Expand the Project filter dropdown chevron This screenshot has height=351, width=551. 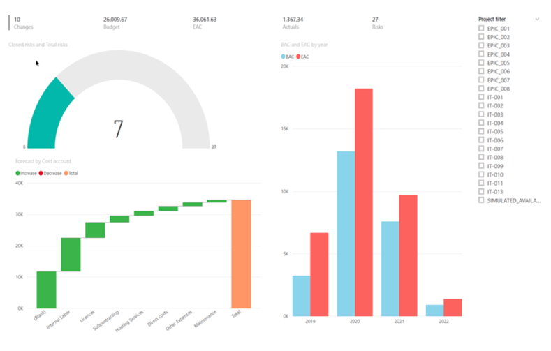537,20
